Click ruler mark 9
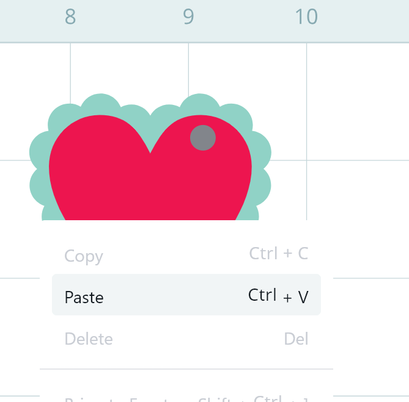This screenshot has height=402, width=409. [188, 17]
